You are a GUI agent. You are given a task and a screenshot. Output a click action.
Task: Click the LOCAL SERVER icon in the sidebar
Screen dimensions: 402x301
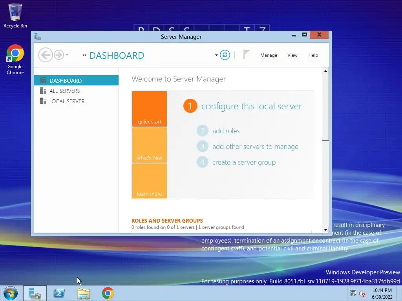(43, 101)
